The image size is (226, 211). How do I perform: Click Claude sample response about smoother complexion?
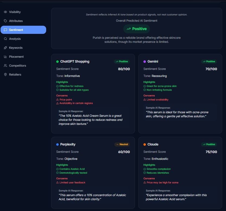tap(176, 197)
